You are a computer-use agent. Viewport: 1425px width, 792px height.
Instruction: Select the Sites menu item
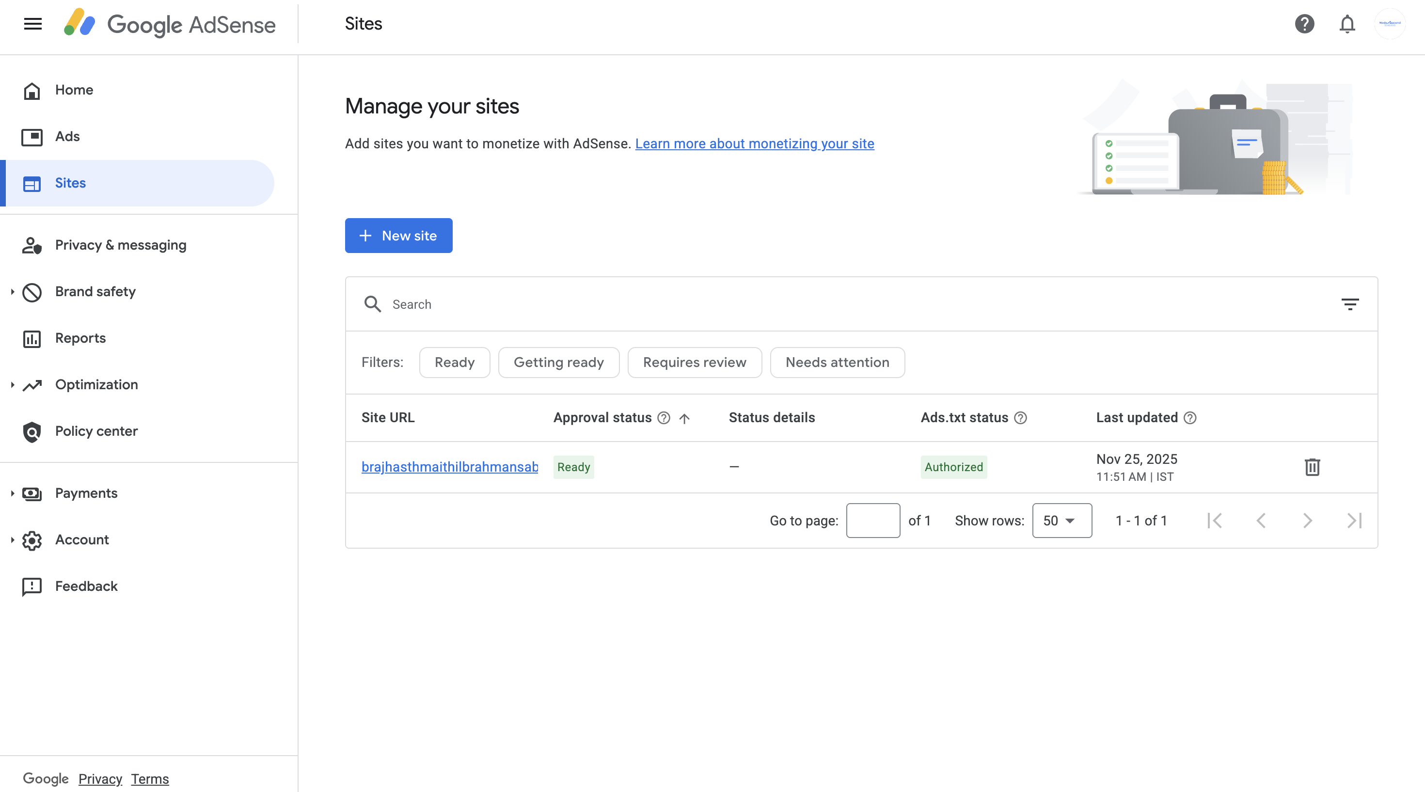tap(70, 183)
